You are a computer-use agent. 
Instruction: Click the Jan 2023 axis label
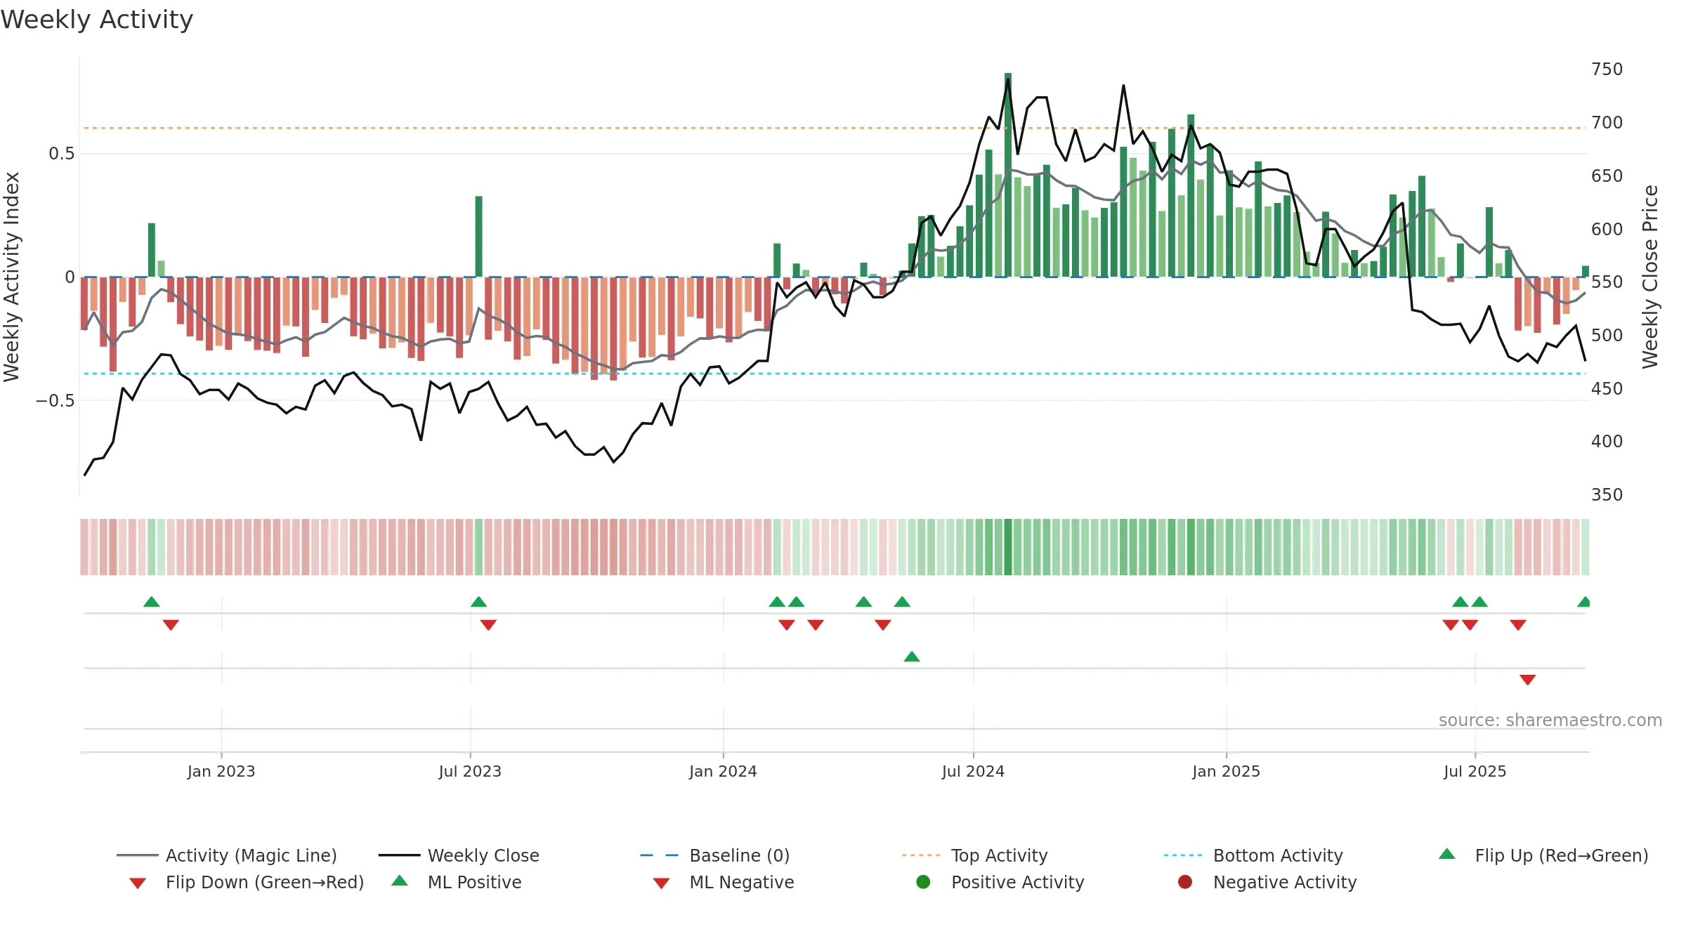(x=221, y=772)
